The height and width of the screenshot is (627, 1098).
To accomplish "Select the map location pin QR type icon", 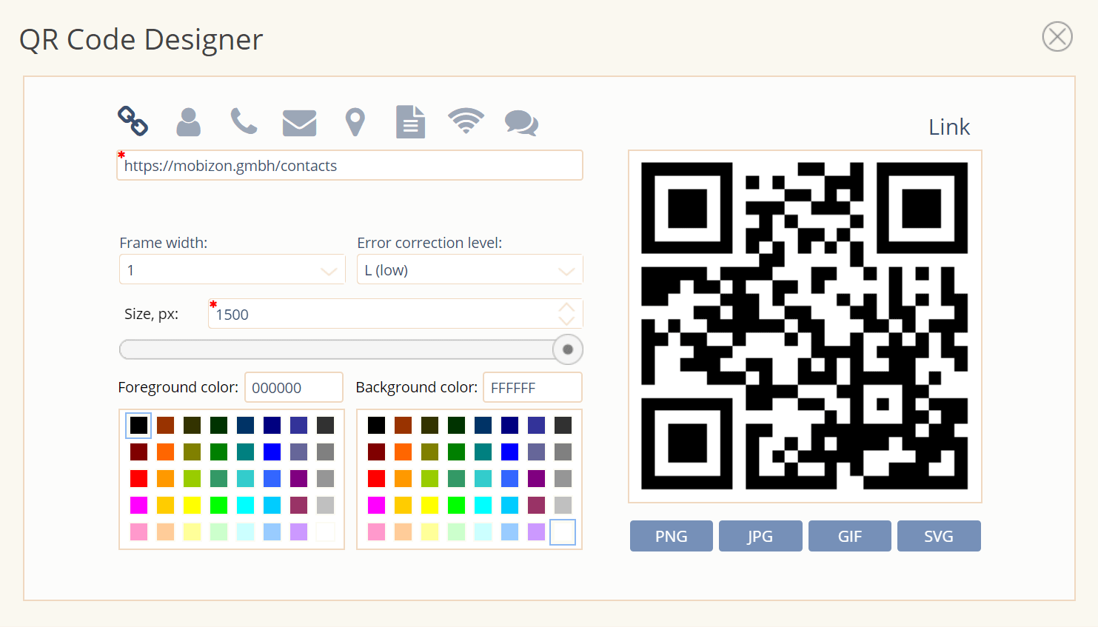I will (355, 122).
